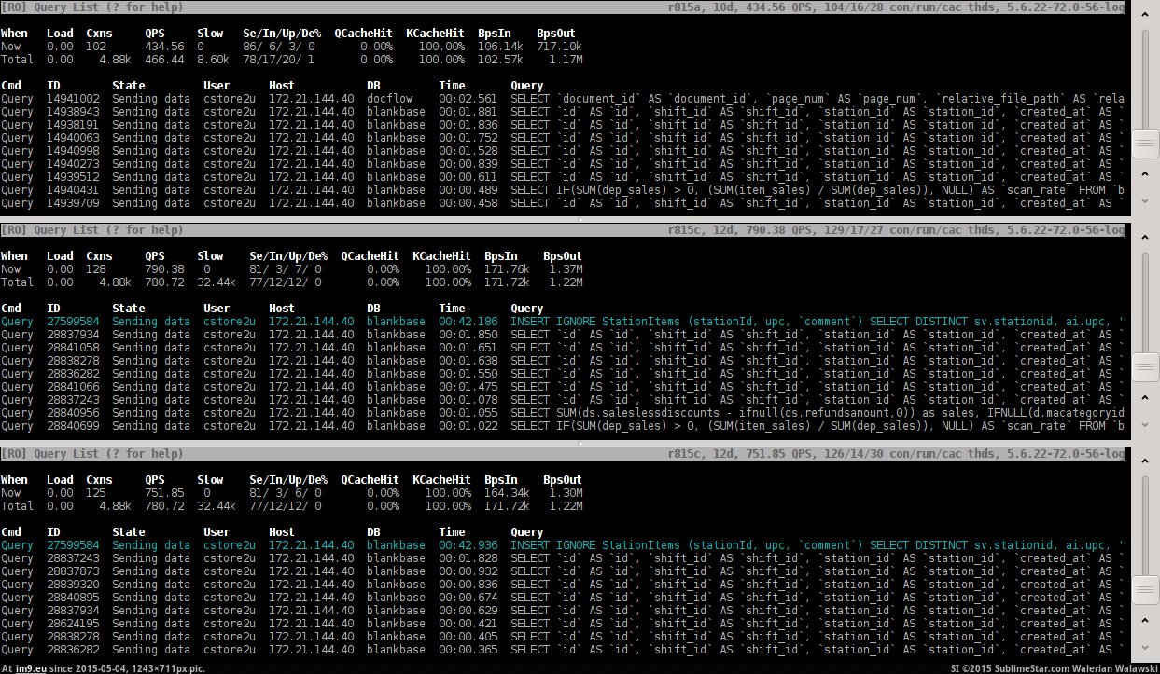This screenshot has height=674, width=1160.
Task: Select query ID 28840699
Action: [x=73, y=426]
